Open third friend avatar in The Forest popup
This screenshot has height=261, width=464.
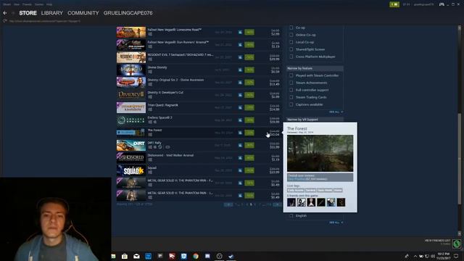tap(311, 202)
